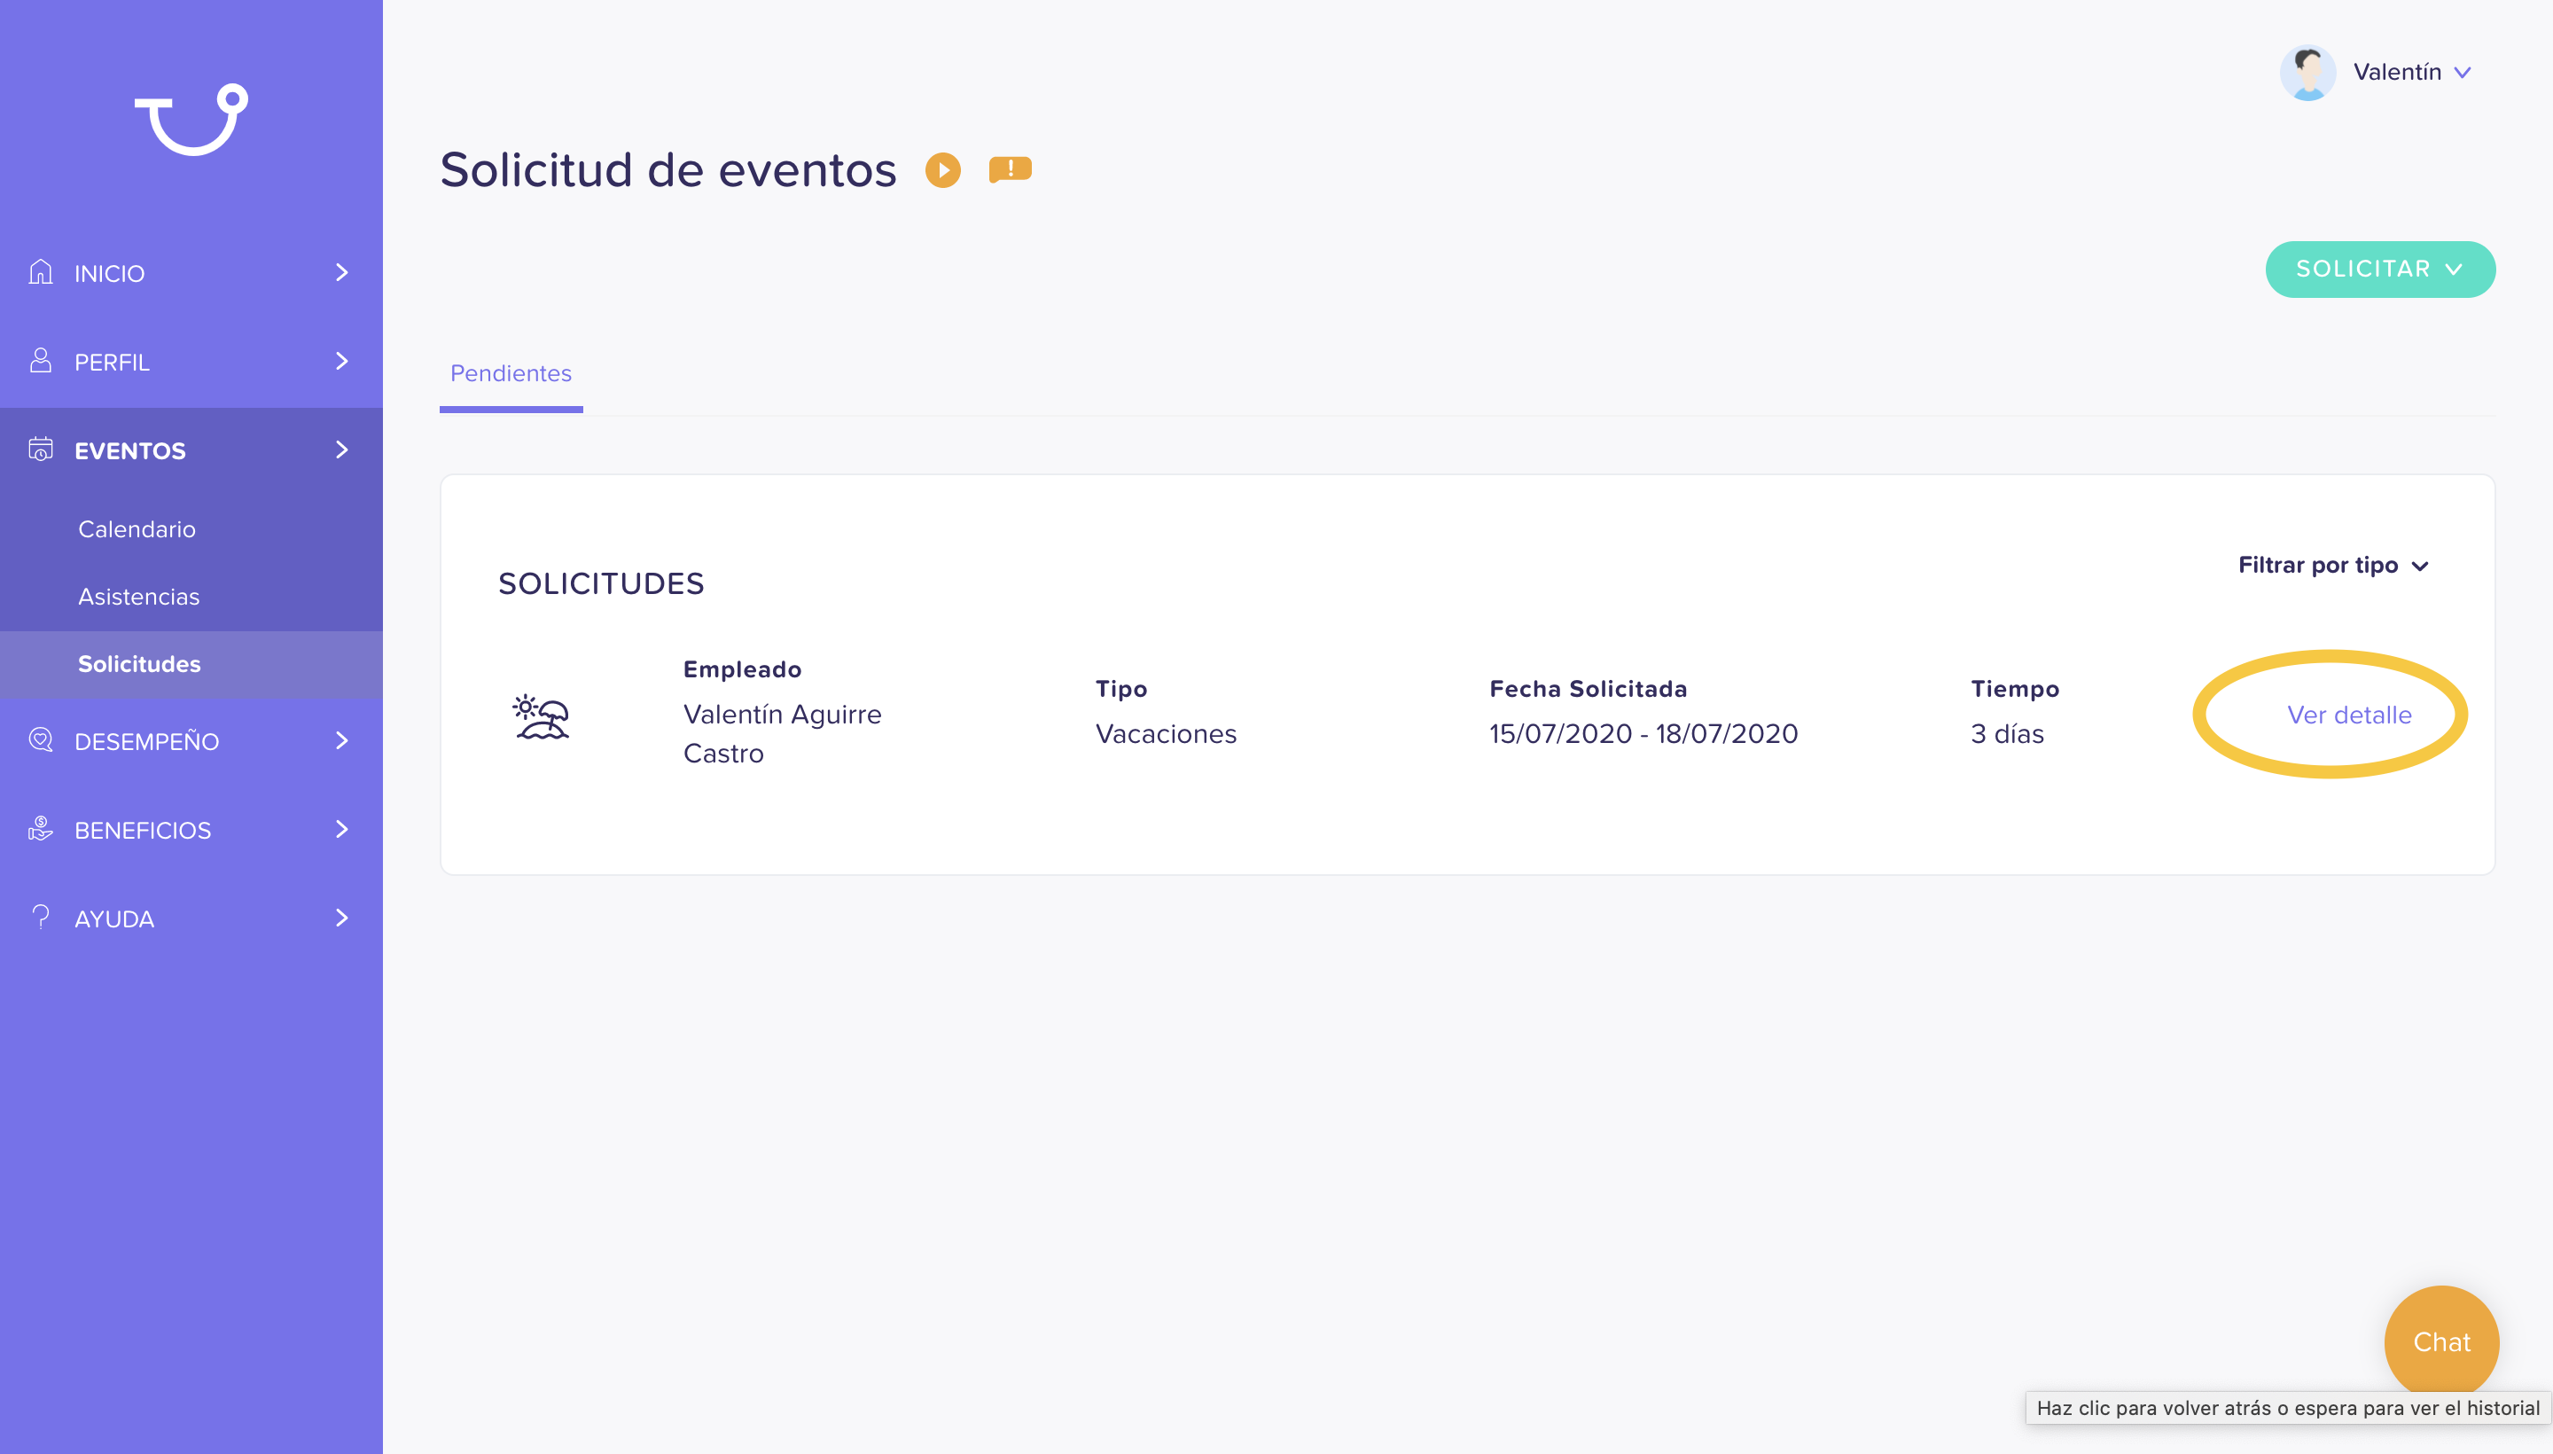This screenshot has width=2553, height=1454.
Task: Open the Valentín user dropdown arrow
Action: pos(2463,73)
